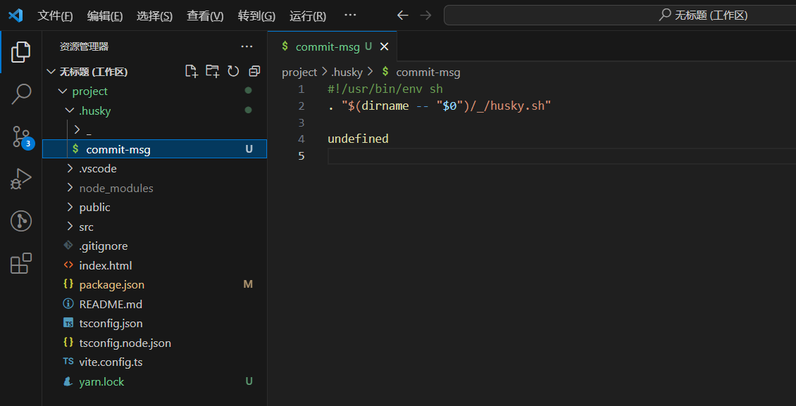Viewport: 796px width, 406px height.
Task: Click line number 4 in the gutter
Action: coord(301,139)
